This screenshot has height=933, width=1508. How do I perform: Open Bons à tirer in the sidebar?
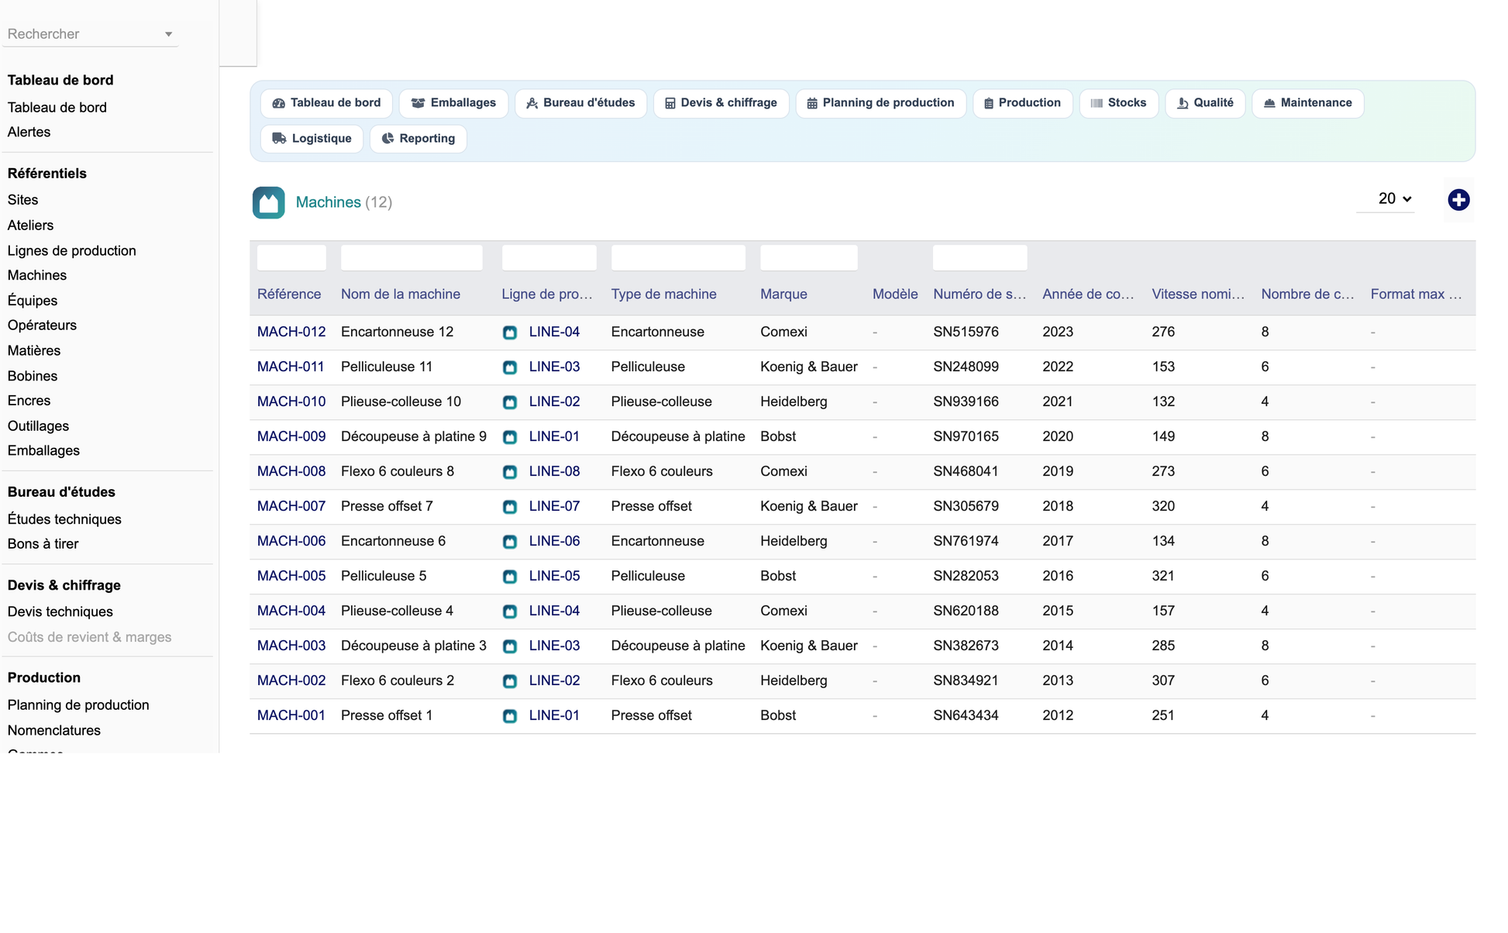tap(43, 544)
